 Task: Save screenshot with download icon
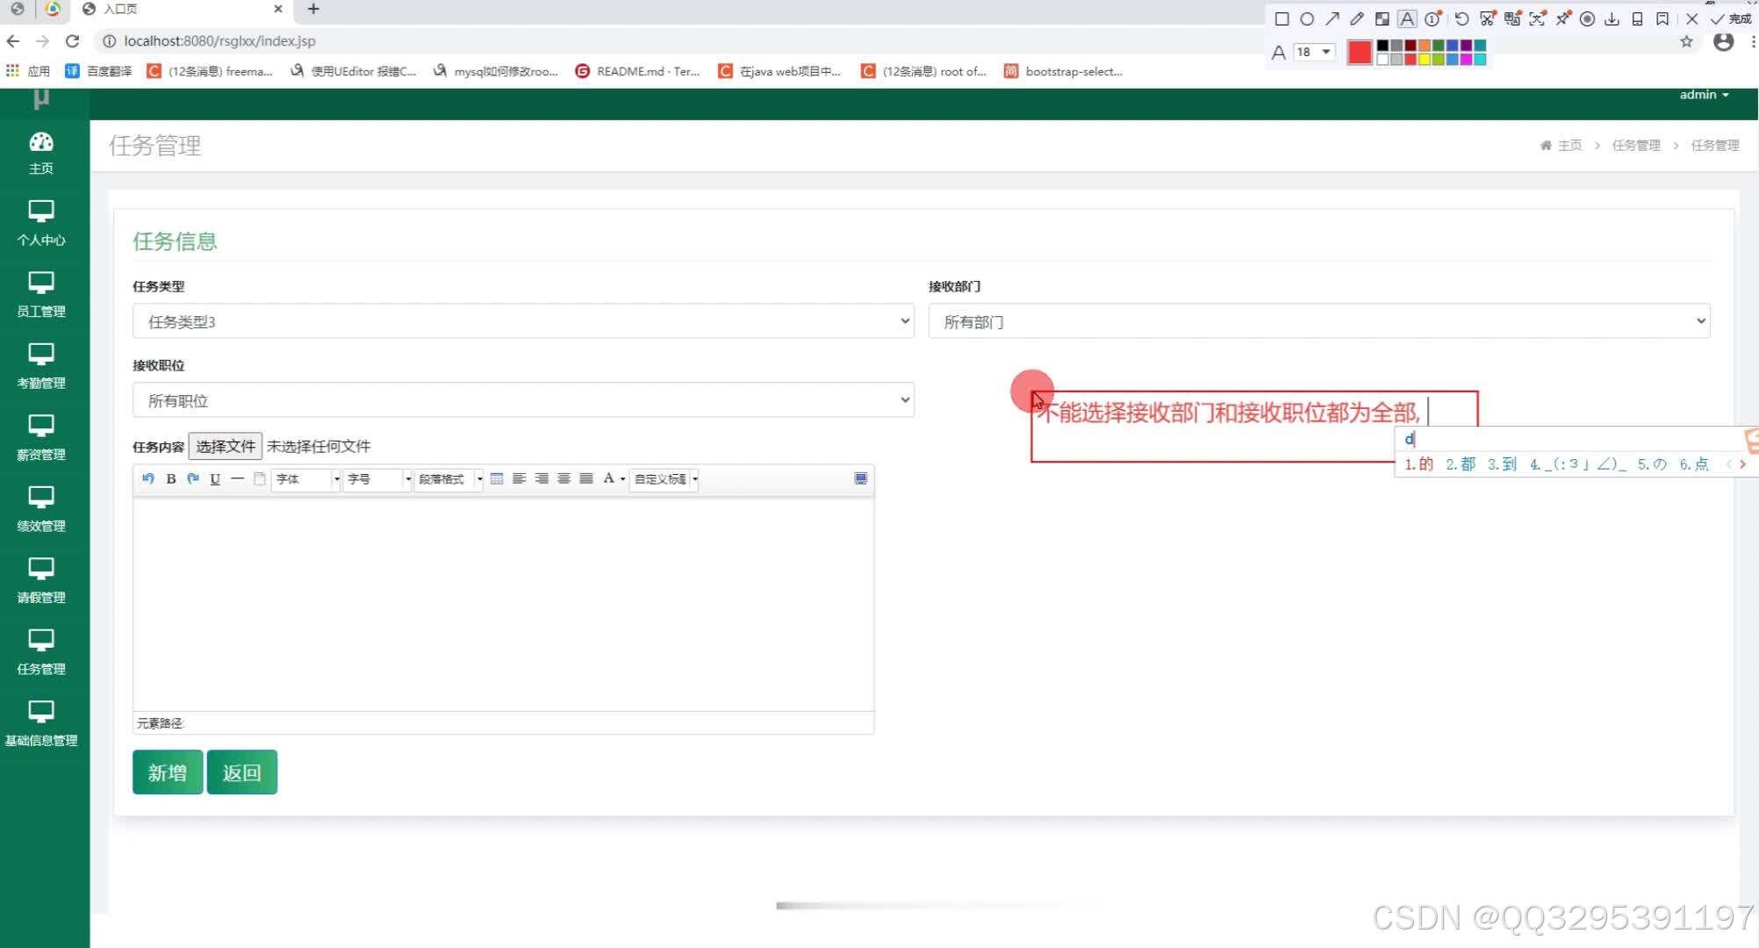point(1612,19)
